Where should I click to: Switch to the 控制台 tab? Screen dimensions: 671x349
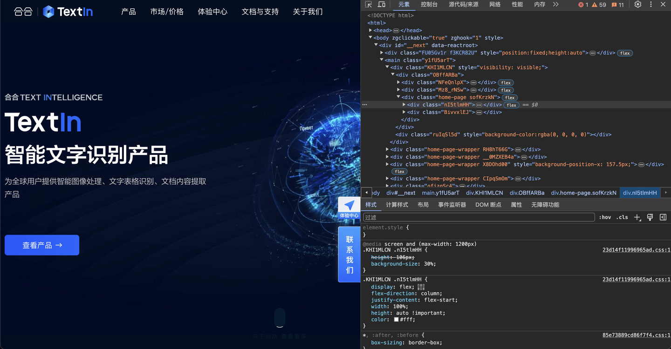click(x=429, y=5)
